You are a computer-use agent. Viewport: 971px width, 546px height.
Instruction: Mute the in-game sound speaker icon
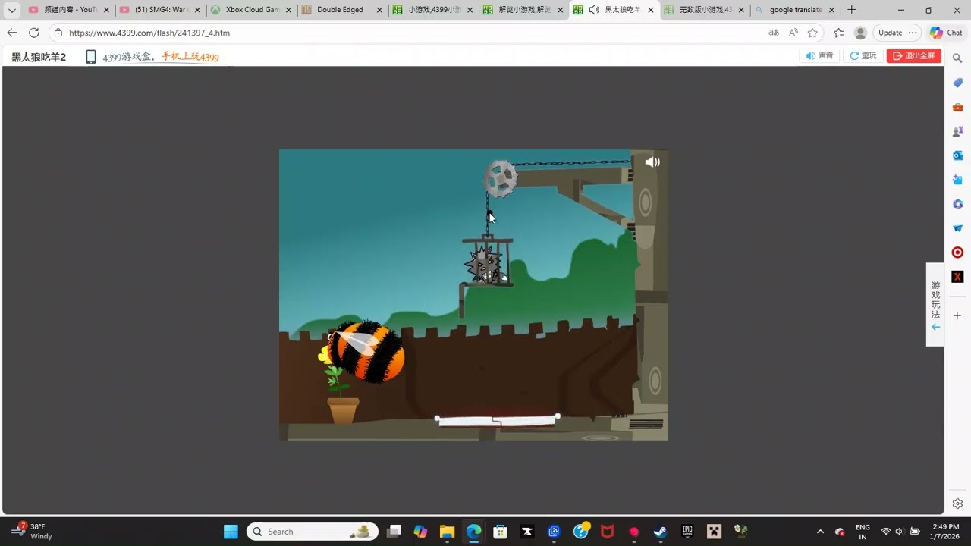coord(652,162)
